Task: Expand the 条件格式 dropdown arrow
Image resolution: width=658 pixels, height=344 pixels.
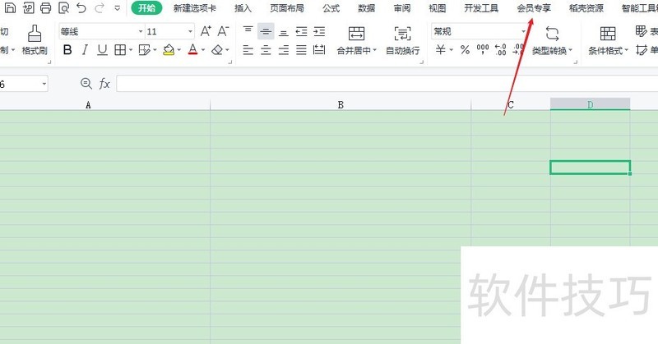Action: tap(626, 50)
